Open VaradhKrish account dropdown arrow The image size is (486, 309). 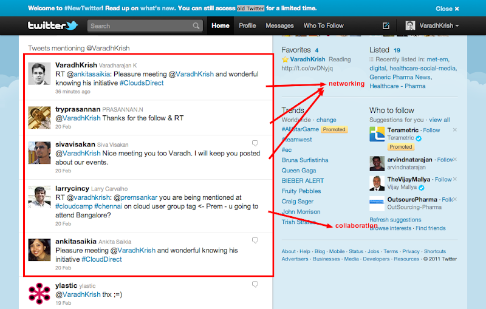coord(457,26)
